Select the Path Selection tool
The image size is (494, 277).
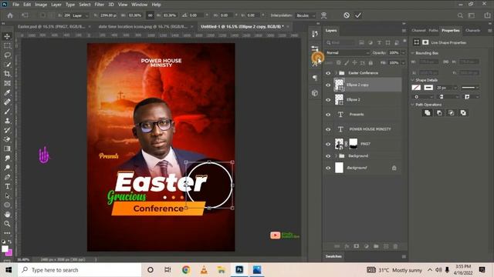[7, 195]
